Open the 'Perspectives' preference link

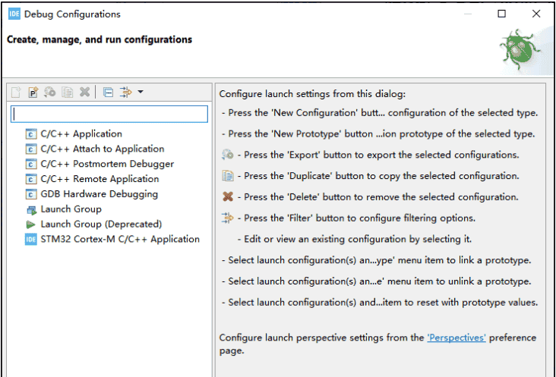coord(456,338)
